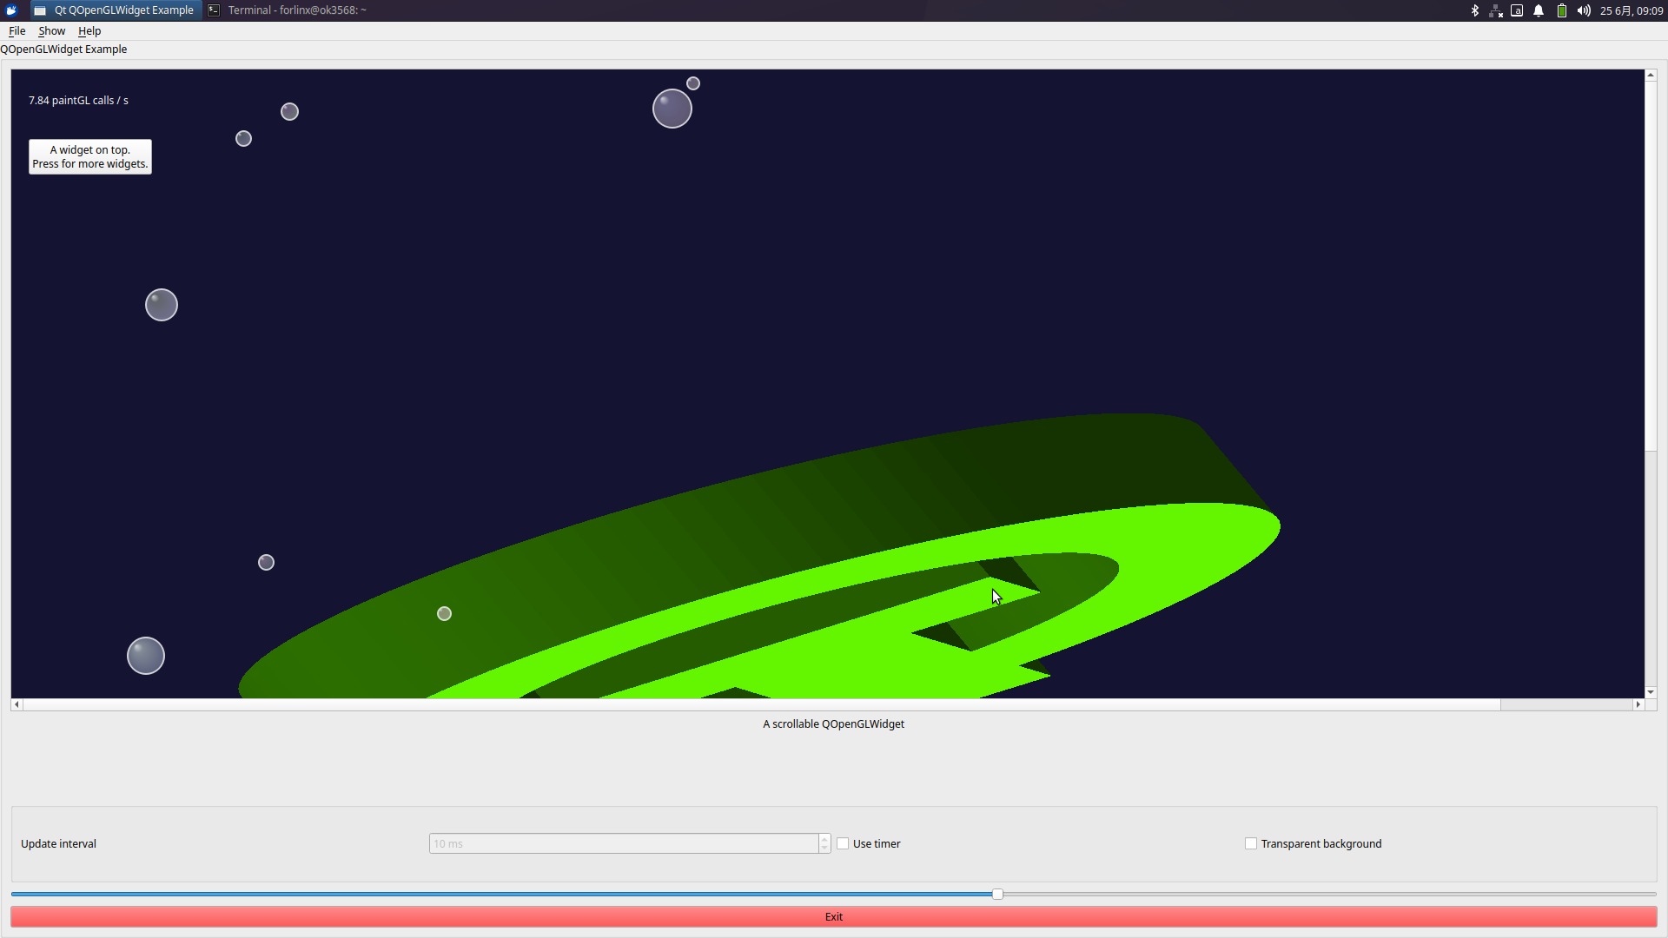The width and height of the screenshot is (1668, 938).
Task: Click the Bluetooth tray icon
Action: [x=1474, y=10]
